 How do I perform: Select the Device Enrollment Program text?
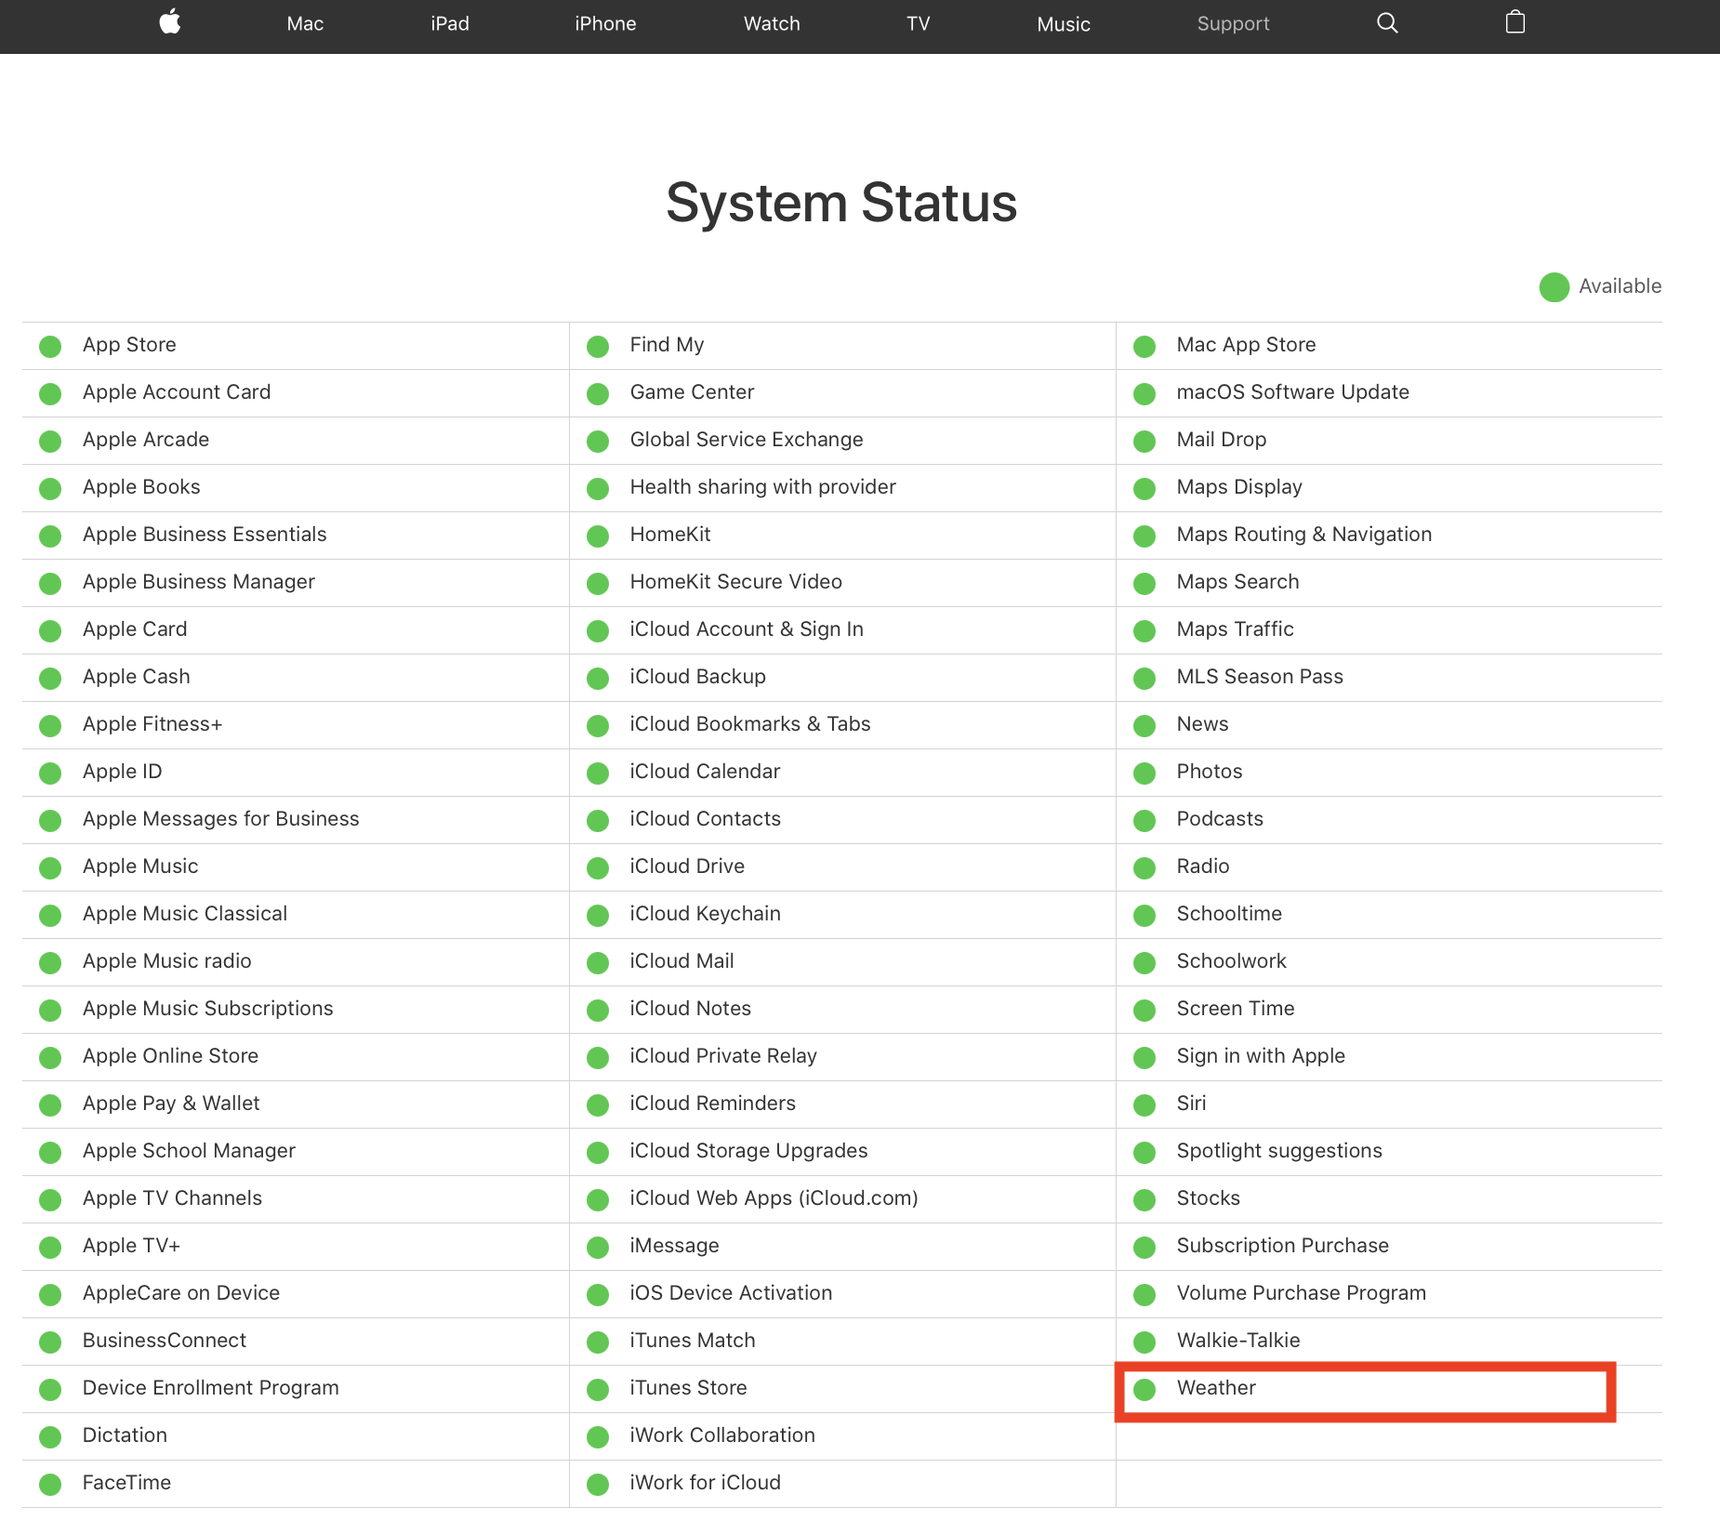[211, 1388]
